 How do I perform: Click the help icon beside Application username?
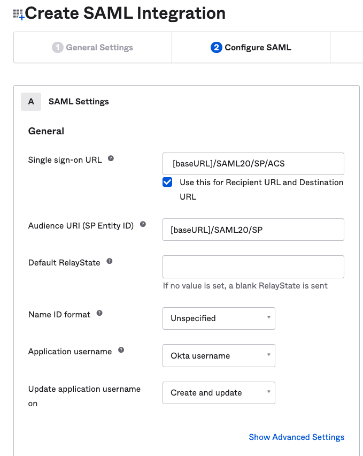point(120,349)
